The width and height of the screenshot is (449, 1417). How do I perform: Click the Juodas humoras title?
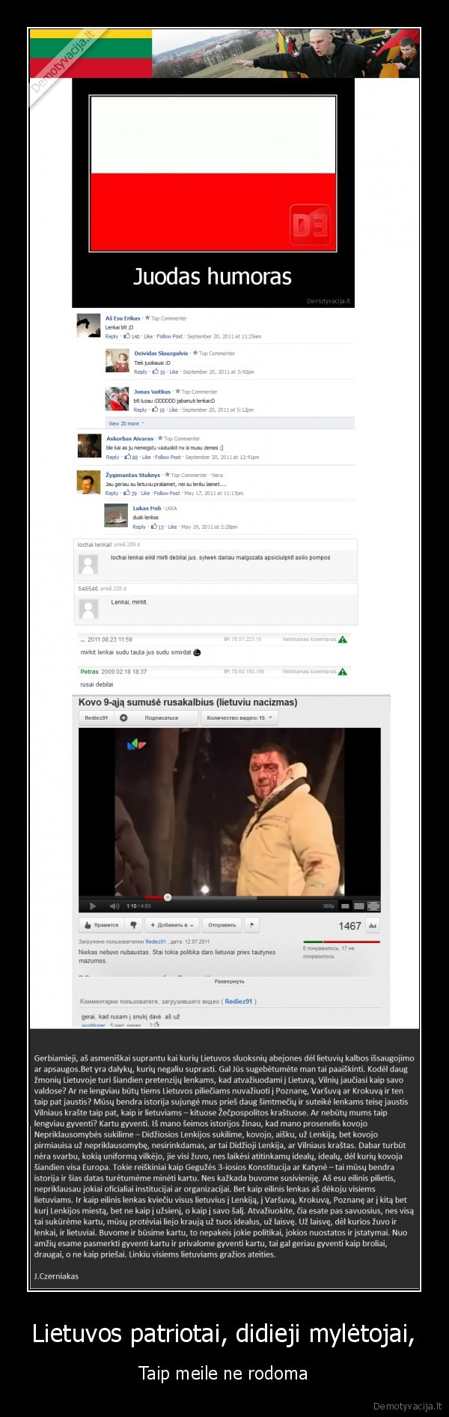[x=213, y=276]
